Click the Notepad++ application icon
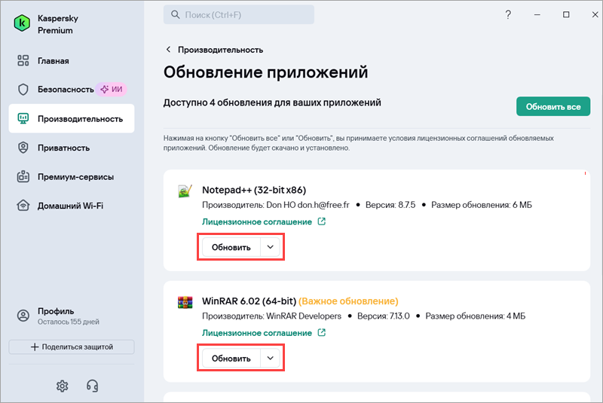This screenshot has height=403, width=603. (185, 191)
